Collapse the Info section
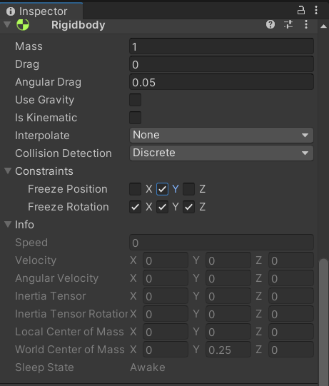329x386 pixels. (x=8, y=224)
